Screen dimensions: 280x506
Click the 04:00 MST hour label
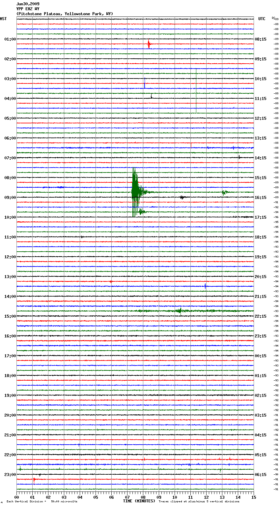(10, 99)
